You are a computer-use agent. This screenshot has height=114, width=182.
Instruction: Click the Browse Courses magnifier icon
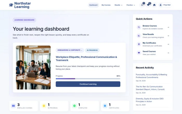click(139, 27)
